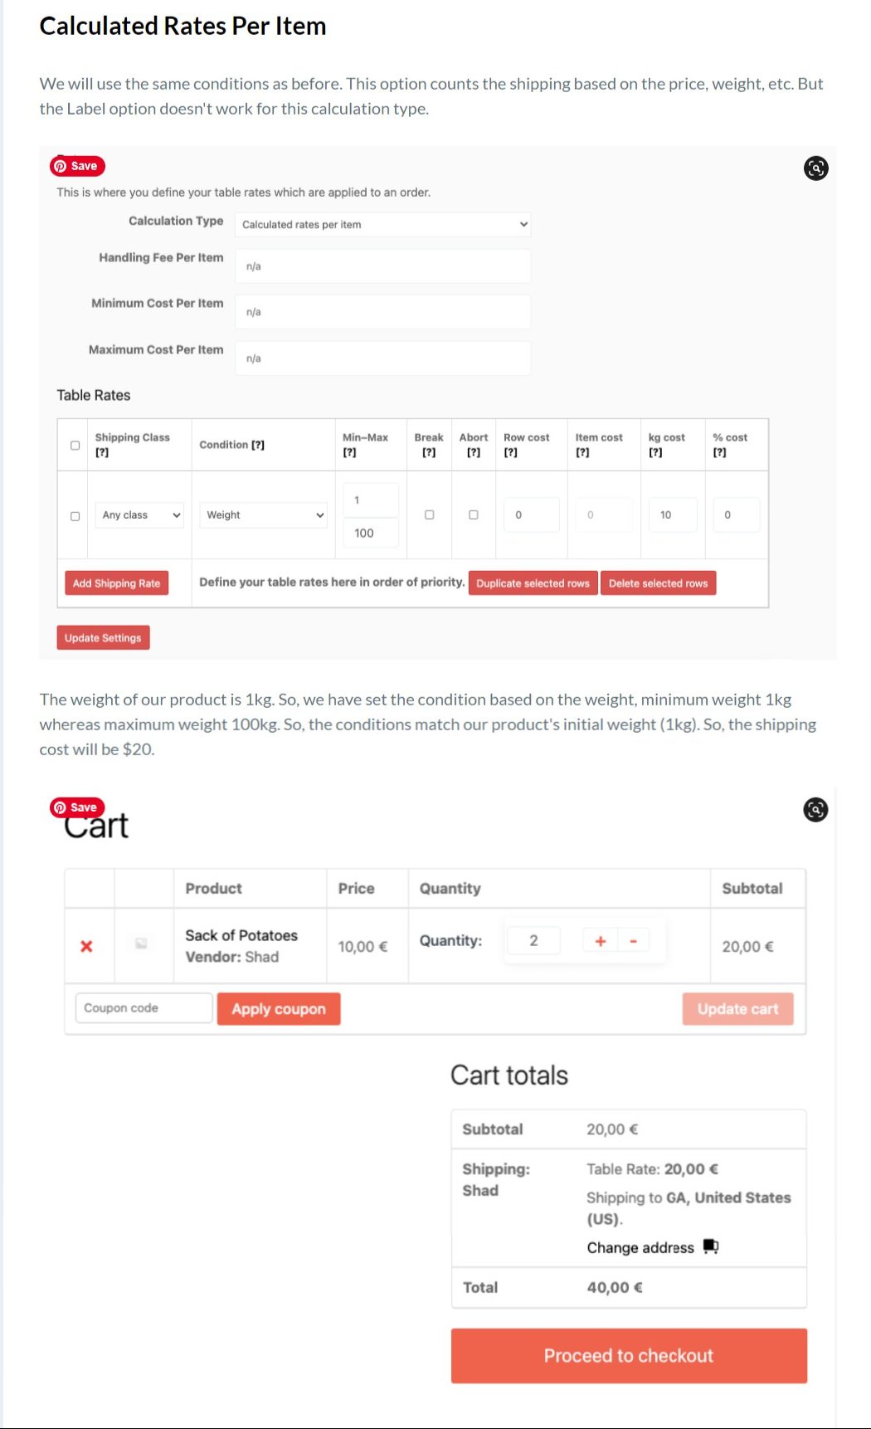Click the Add Shipping Rate button
The image size is (871, 1429).
(x=116, y=583)
